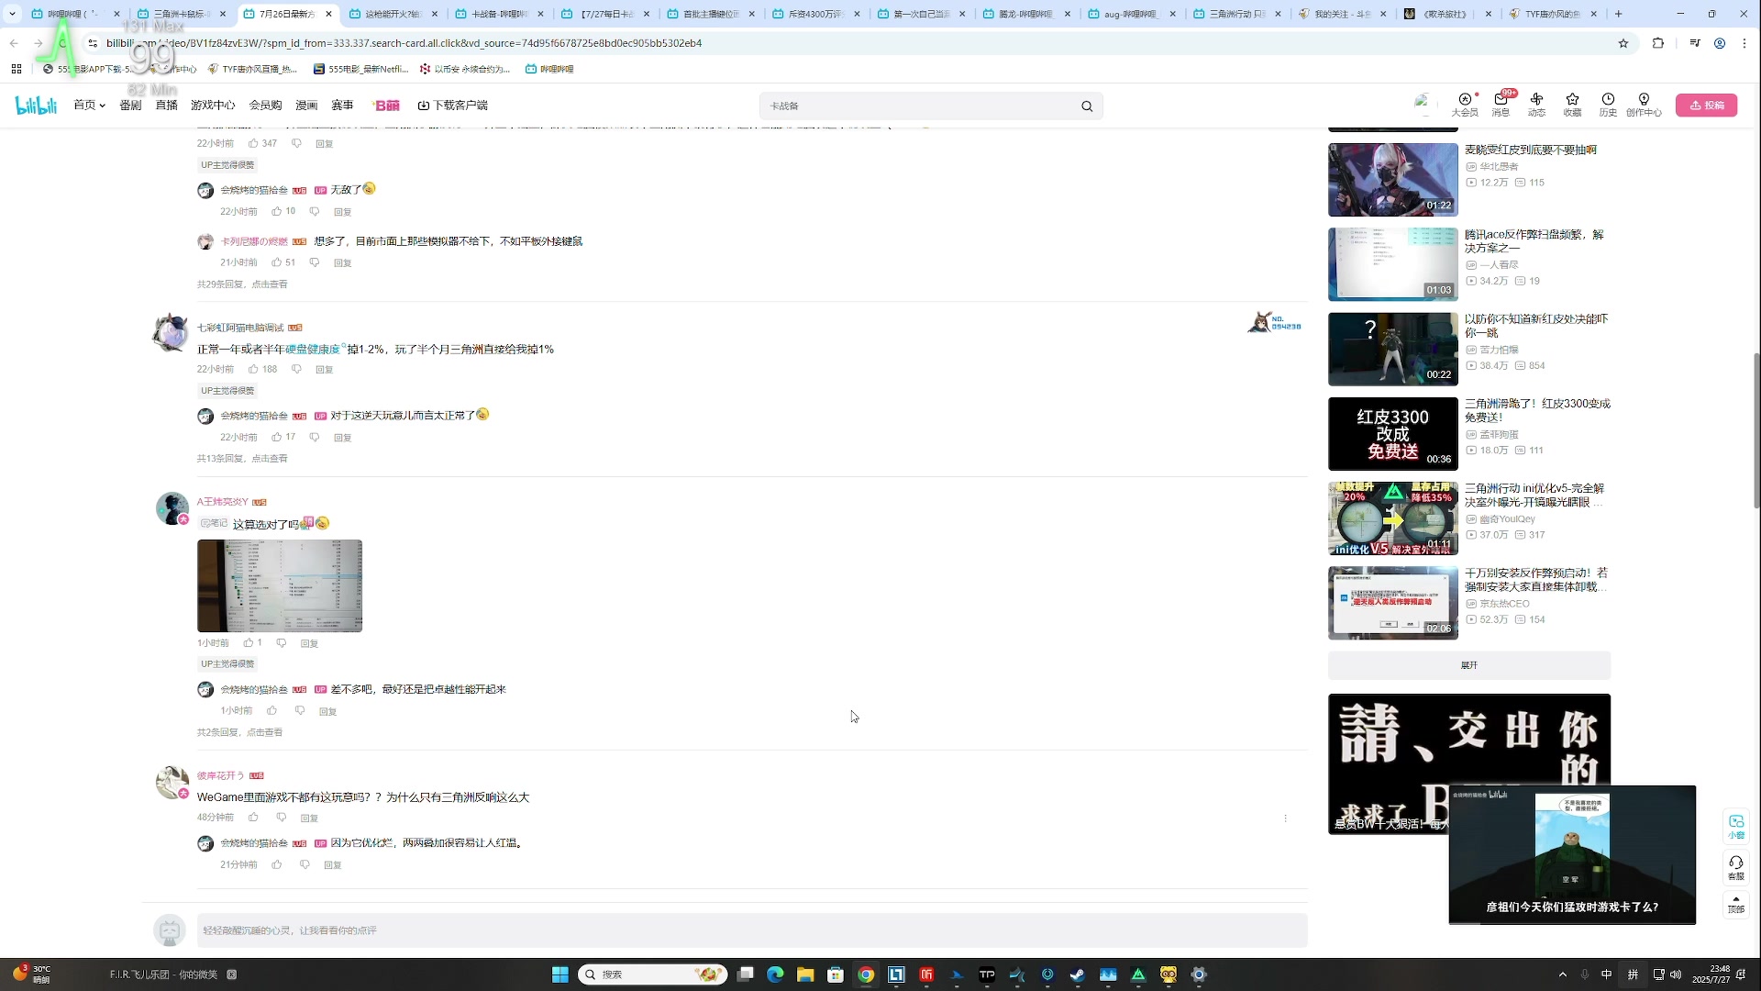This screenshot has width=1761, height=991.
Task: Open the bookmarks apps grid icon
Action: point(16,69)
